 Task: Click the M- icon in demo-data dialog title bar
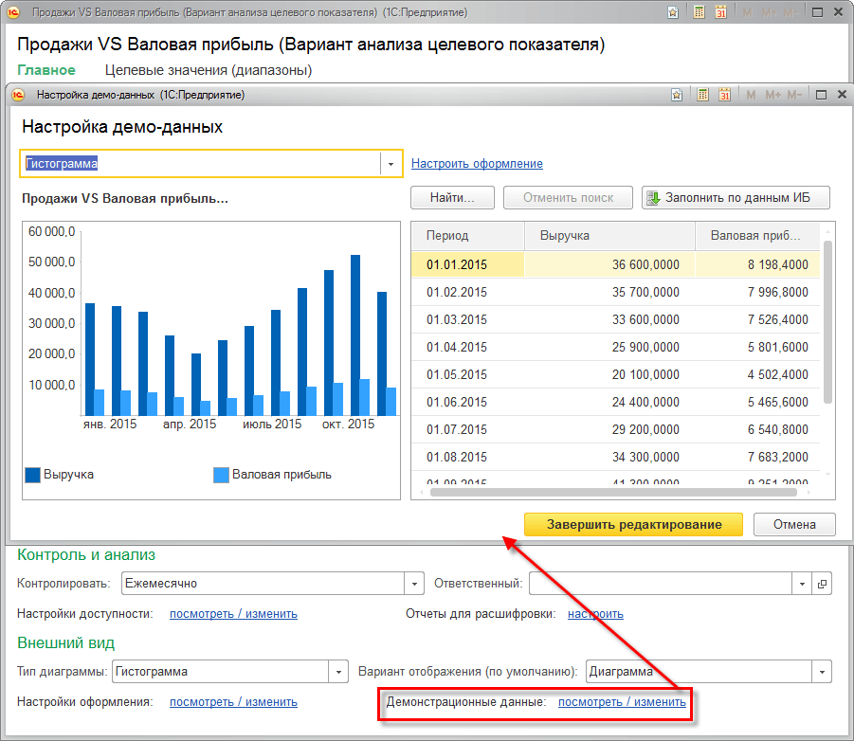click(794, 95)
